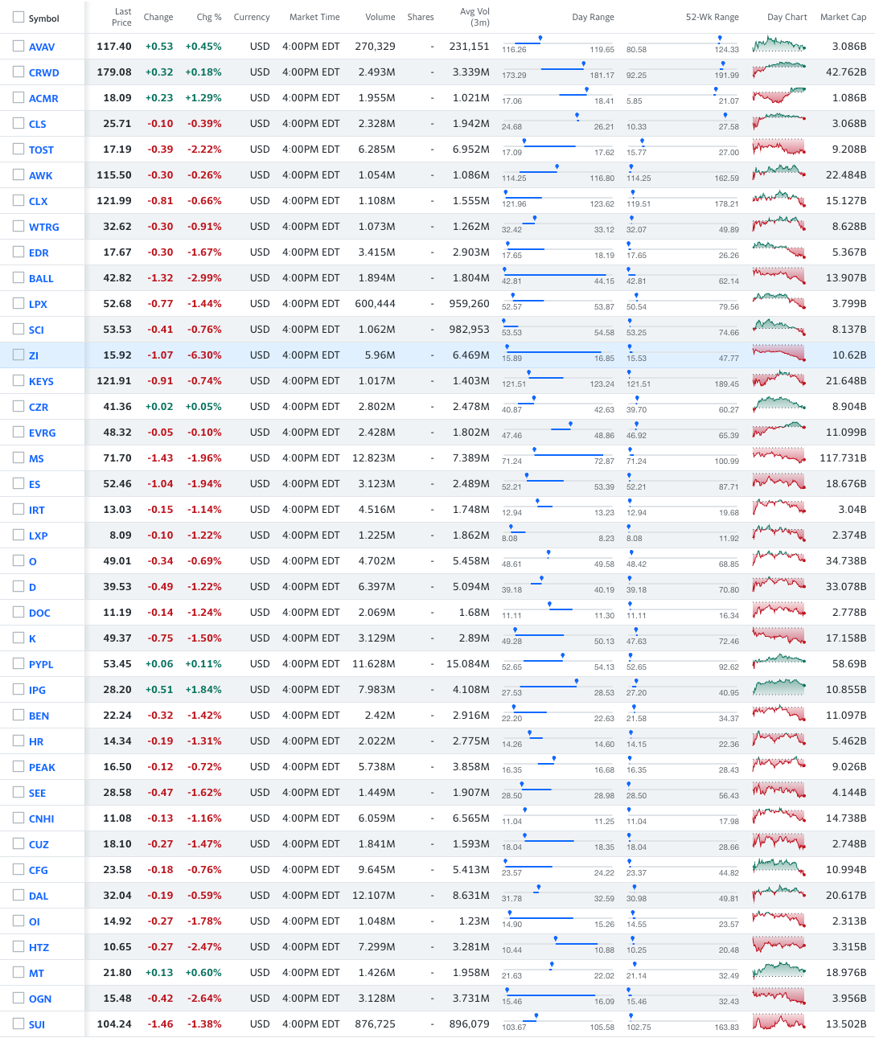This screenshot has height=1042, width=875.
Task: Sort by Day Range column header
Action: click(x=593, y=17)
